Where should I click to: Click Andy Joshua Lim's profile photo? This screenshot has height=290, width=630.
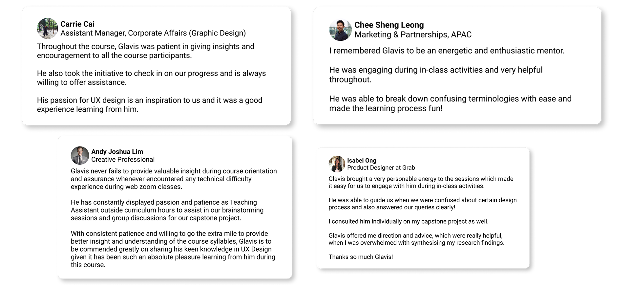tap(80, 155)
